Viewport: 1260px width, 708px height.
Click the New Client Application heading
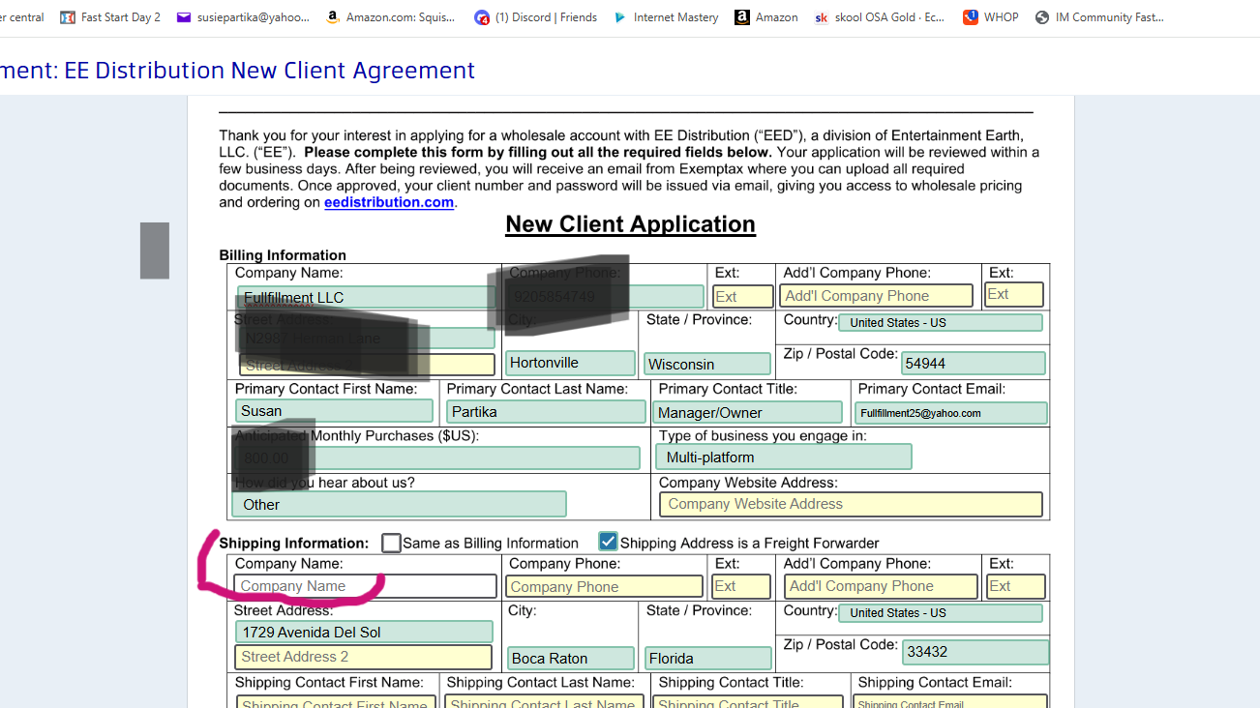(630, 224)
